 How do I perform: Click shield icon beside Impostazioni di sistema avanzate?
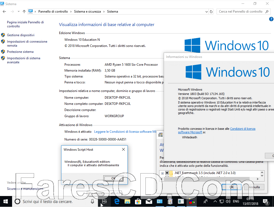3,58
